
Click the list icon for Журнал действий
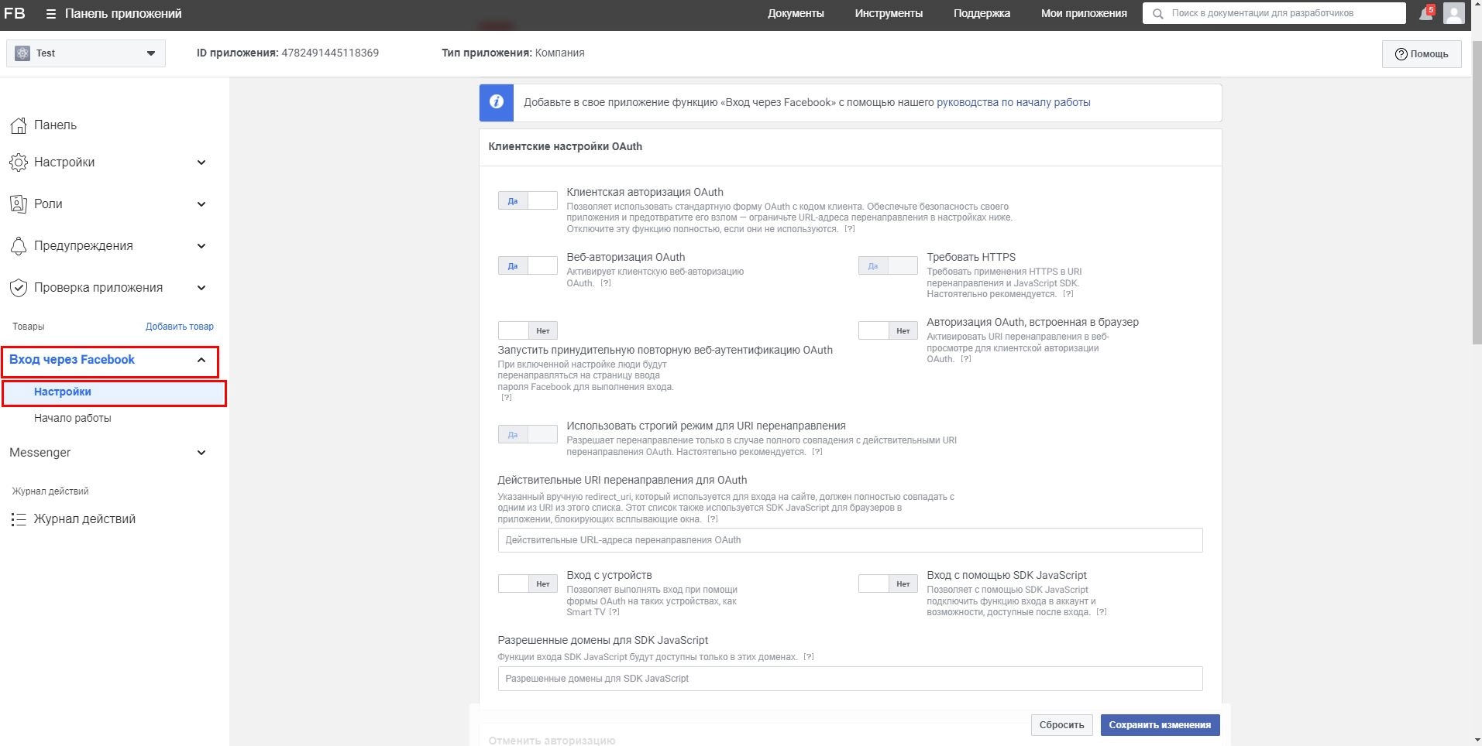19,519
